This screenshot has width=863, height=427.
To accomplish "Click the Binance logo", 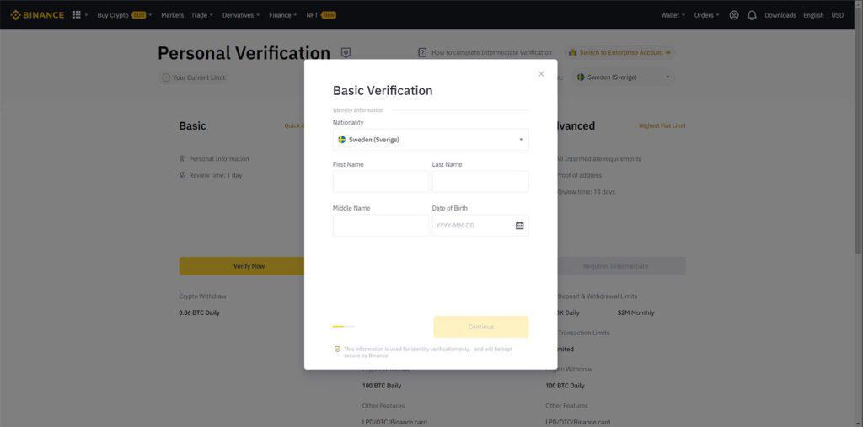I will pyautogui.click(x=37, y=15).
